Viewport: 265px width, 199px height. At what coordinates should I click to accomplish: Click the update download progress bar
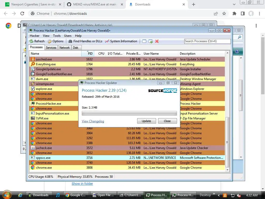click(x=129, y=113)
